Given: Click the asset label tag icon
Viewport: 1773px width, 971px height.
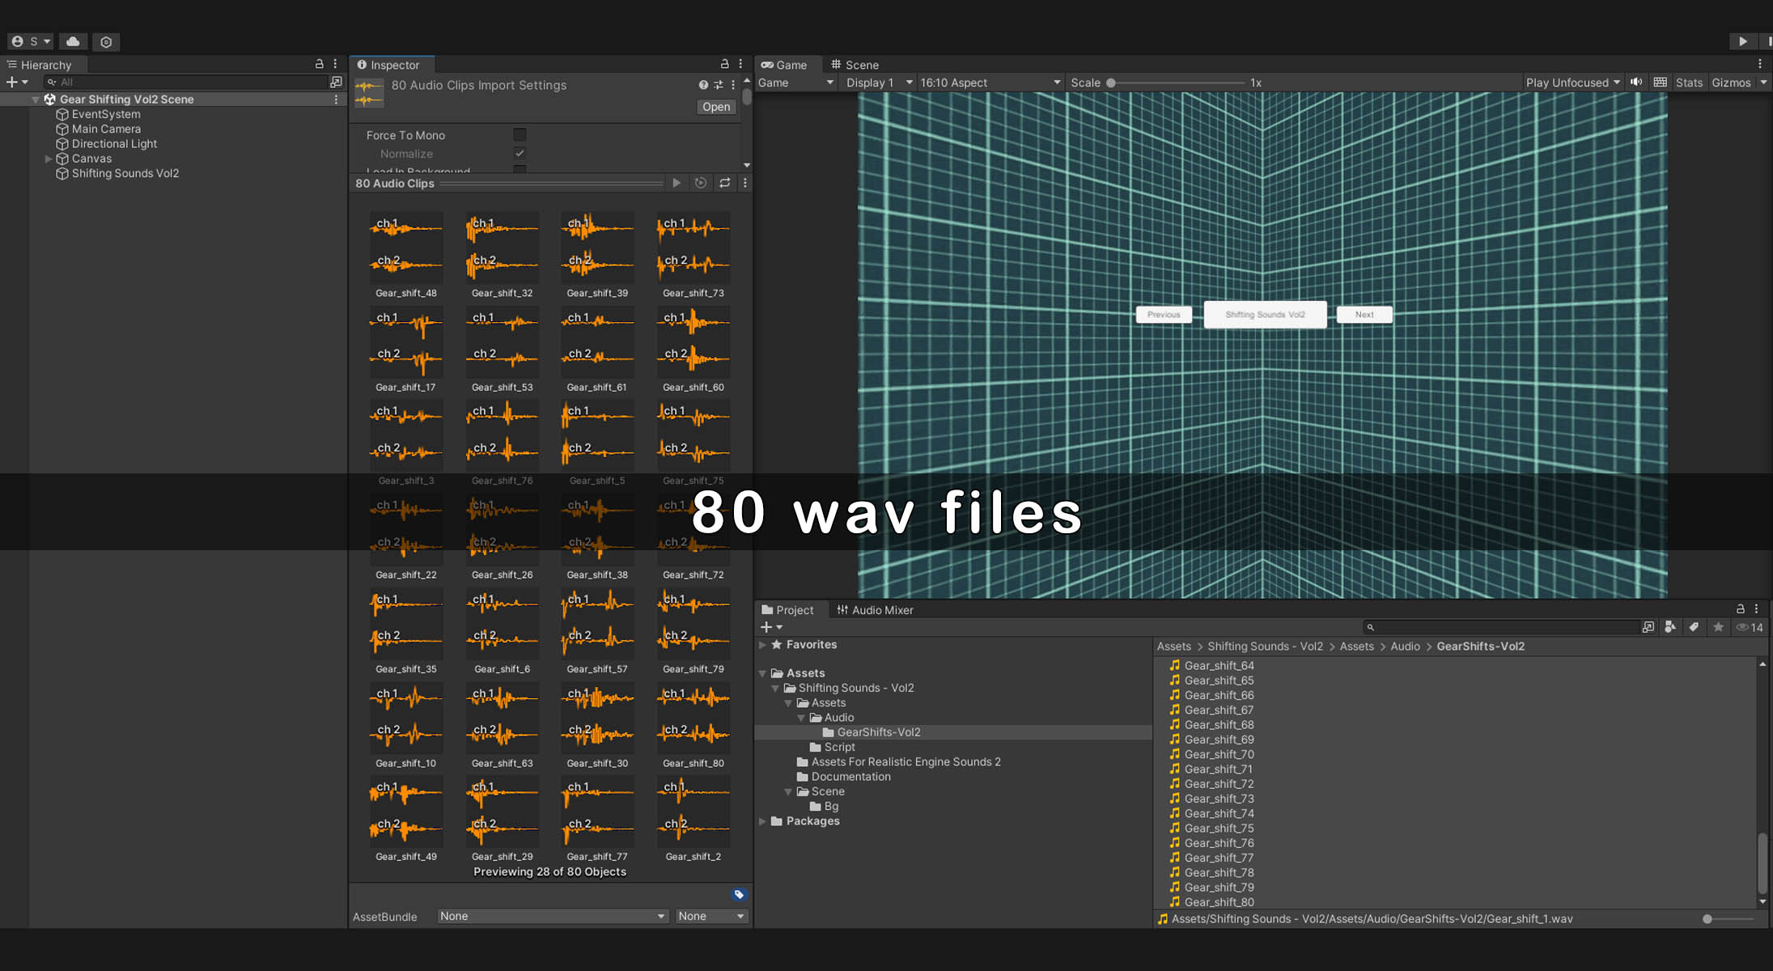Looking at the screenshot, I should (x=738, y=894).
